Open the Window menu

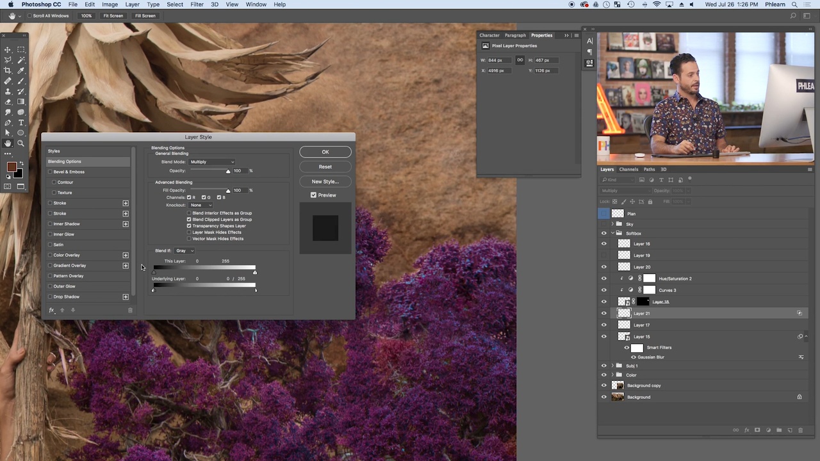click(256, 4)
